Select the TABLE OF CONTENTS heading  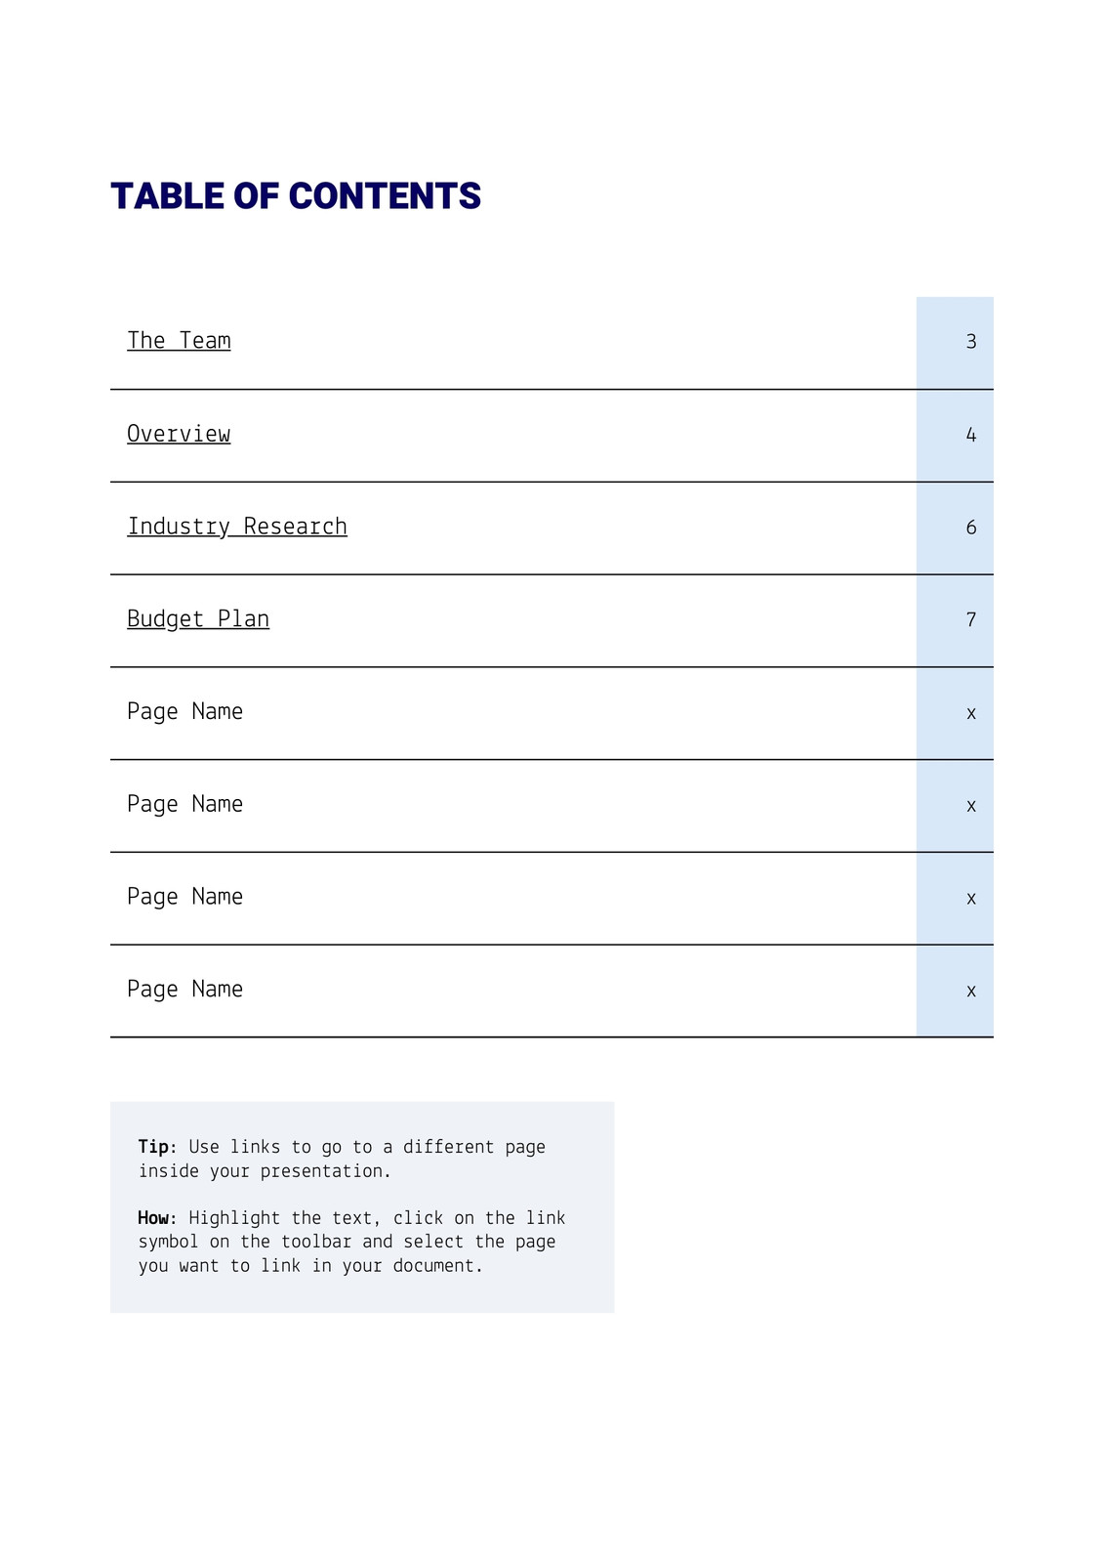pos(296,196)
